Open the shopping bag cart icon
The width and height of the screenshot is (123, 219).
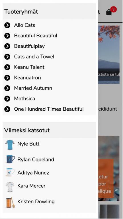pyautogui.click(x=109, y=12)
